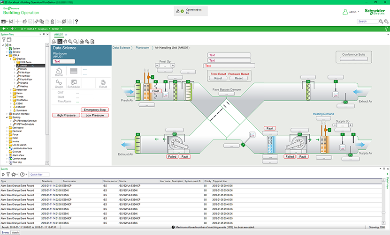The image size is (390, 235).
Task: Select the pan hand tool in graphics toolbar
Action: point(66,42)
